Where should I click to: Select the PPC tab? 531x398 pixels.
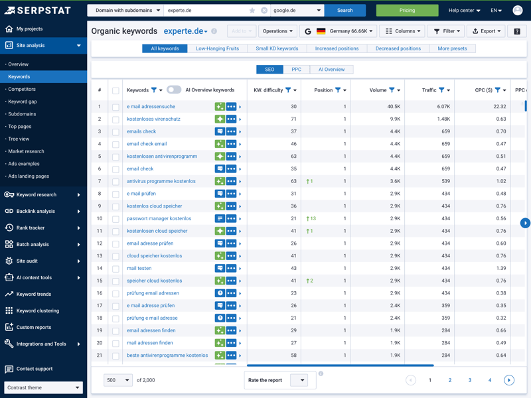[296, 69]
